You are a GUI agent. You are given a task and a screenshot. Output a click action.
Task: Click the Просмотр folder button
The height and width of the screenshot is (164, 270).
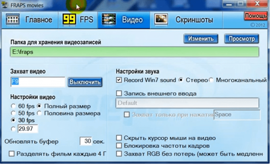click(242, 39)
